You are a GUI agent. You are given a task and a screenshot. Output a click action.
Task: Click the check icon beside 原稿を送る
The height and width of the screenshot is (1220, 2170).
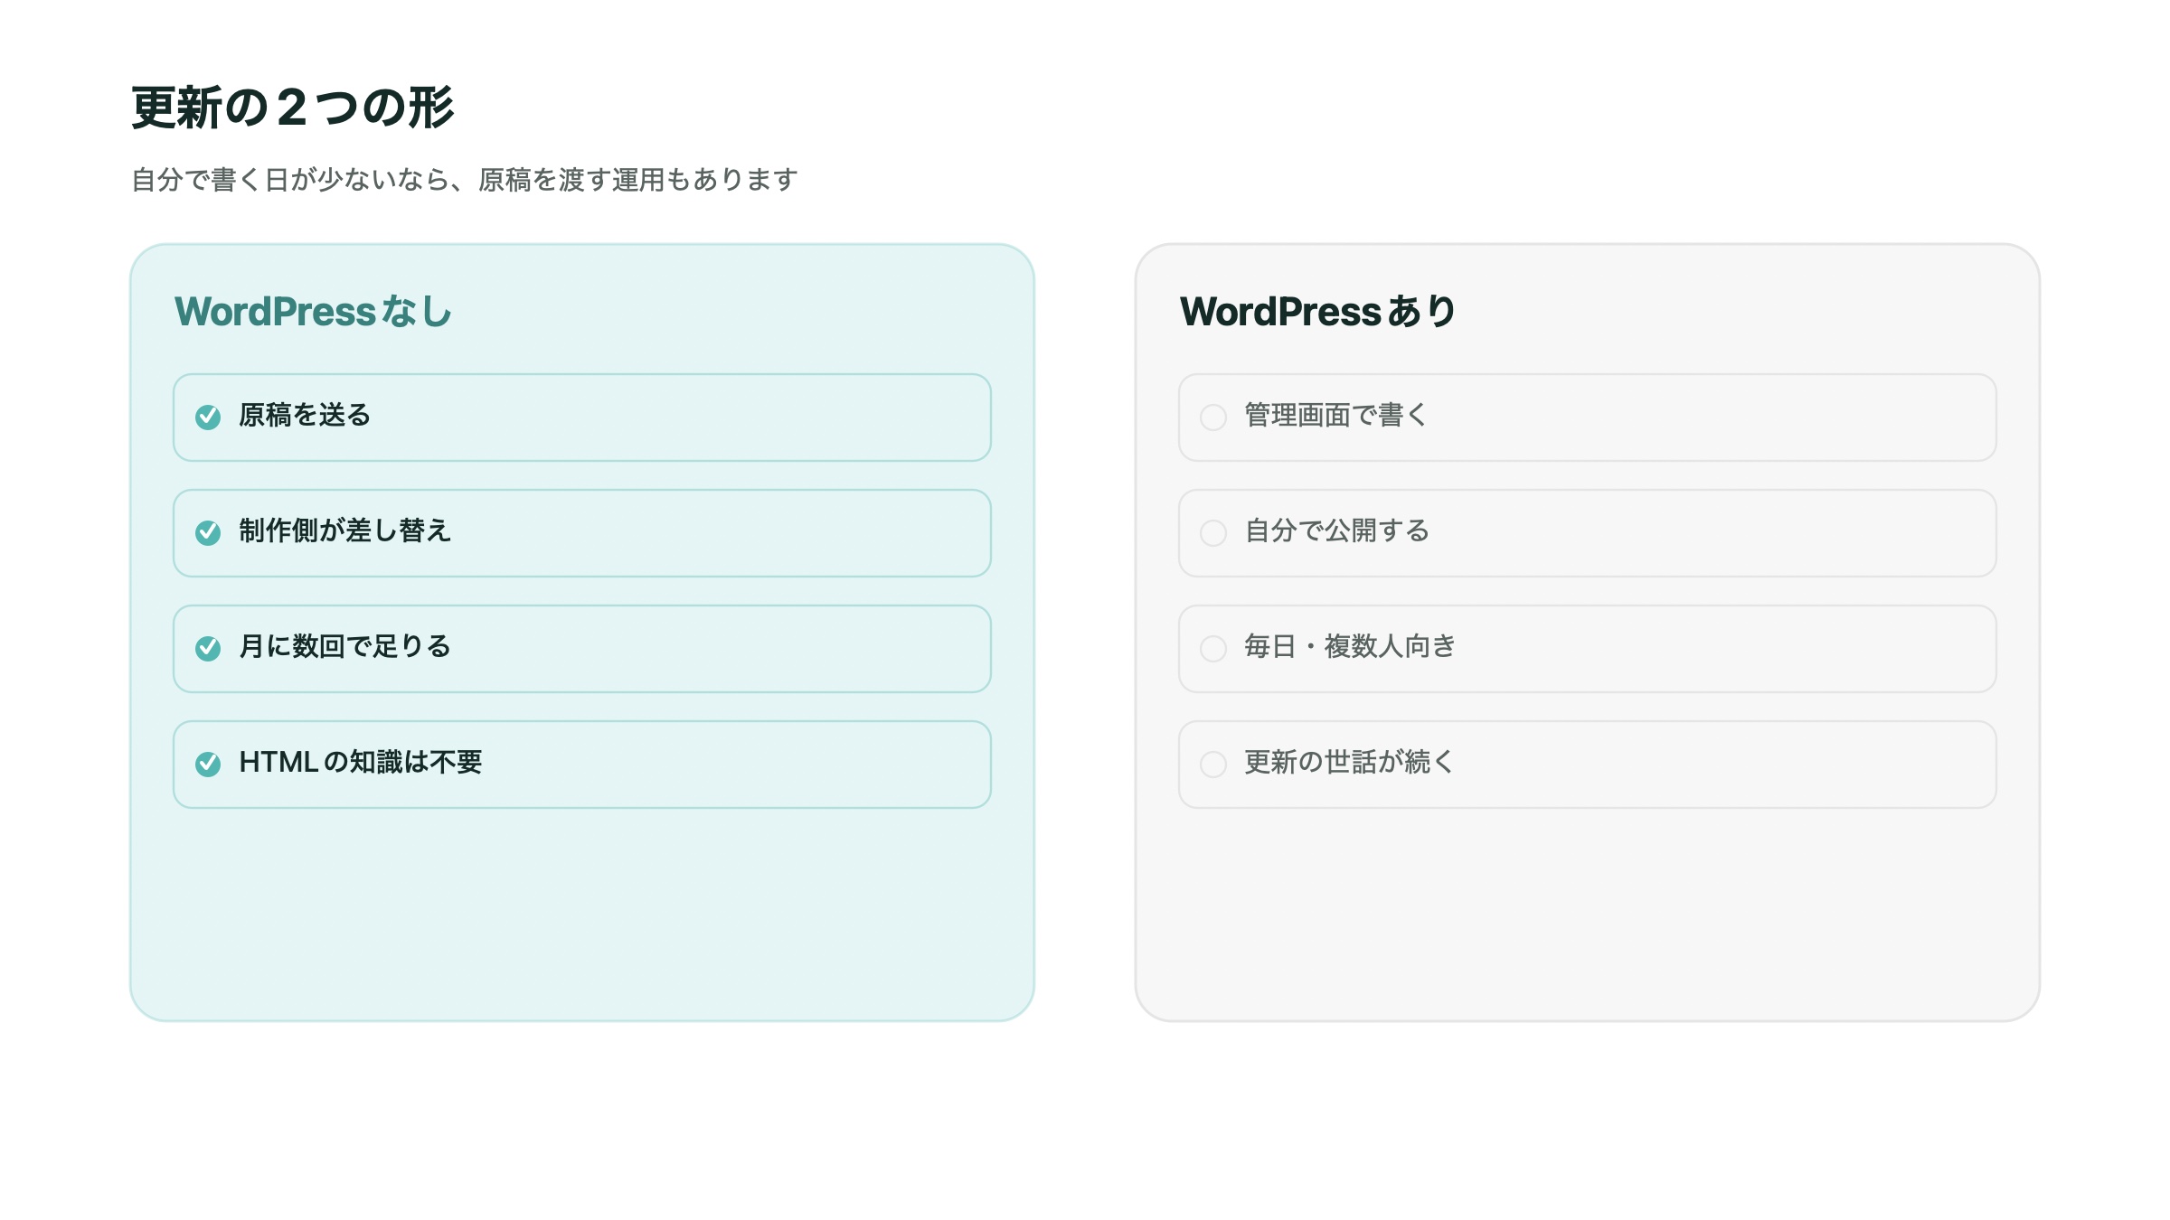coord(208,417)
